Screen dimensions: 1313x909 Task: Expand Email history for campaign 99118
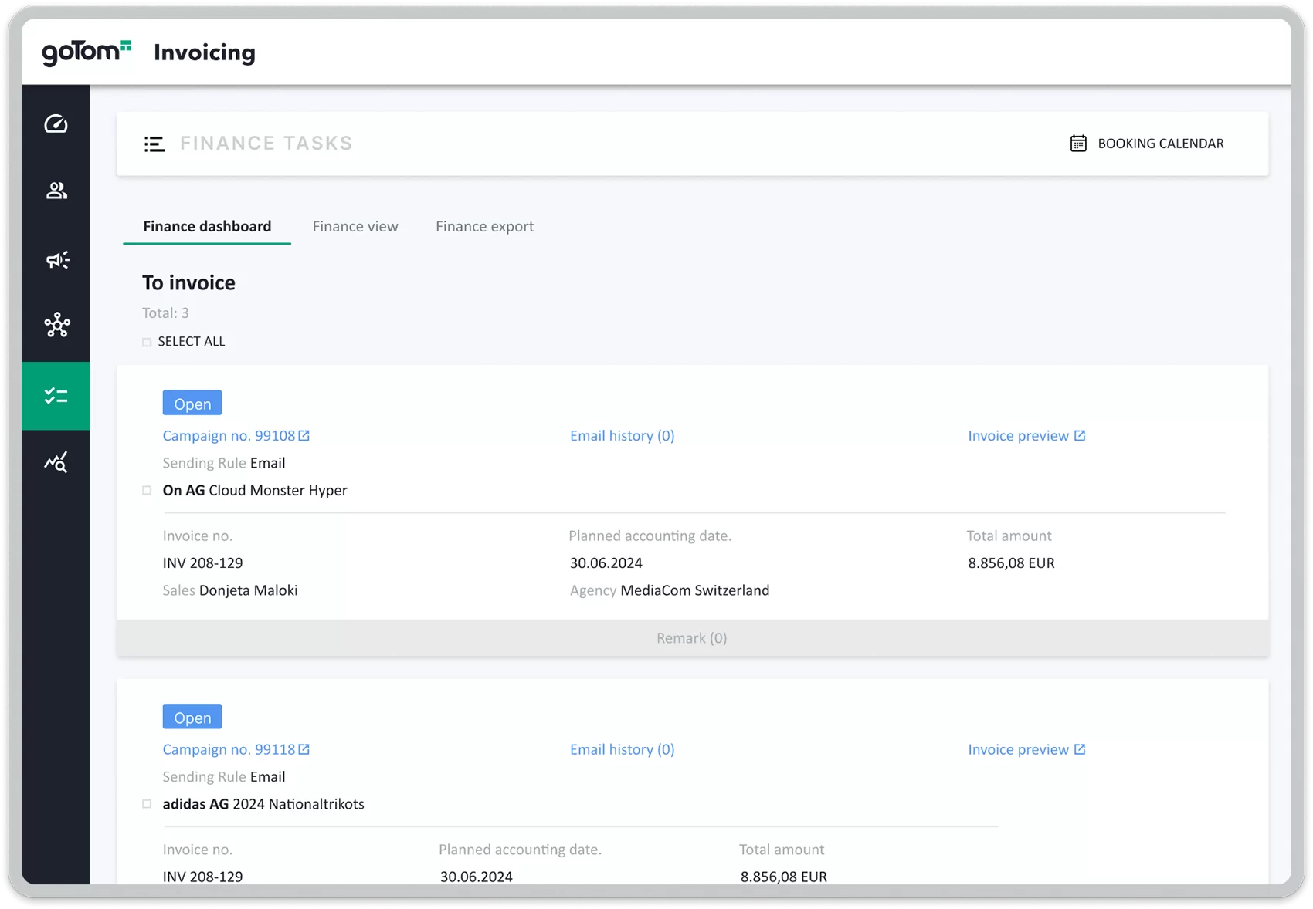622,749
